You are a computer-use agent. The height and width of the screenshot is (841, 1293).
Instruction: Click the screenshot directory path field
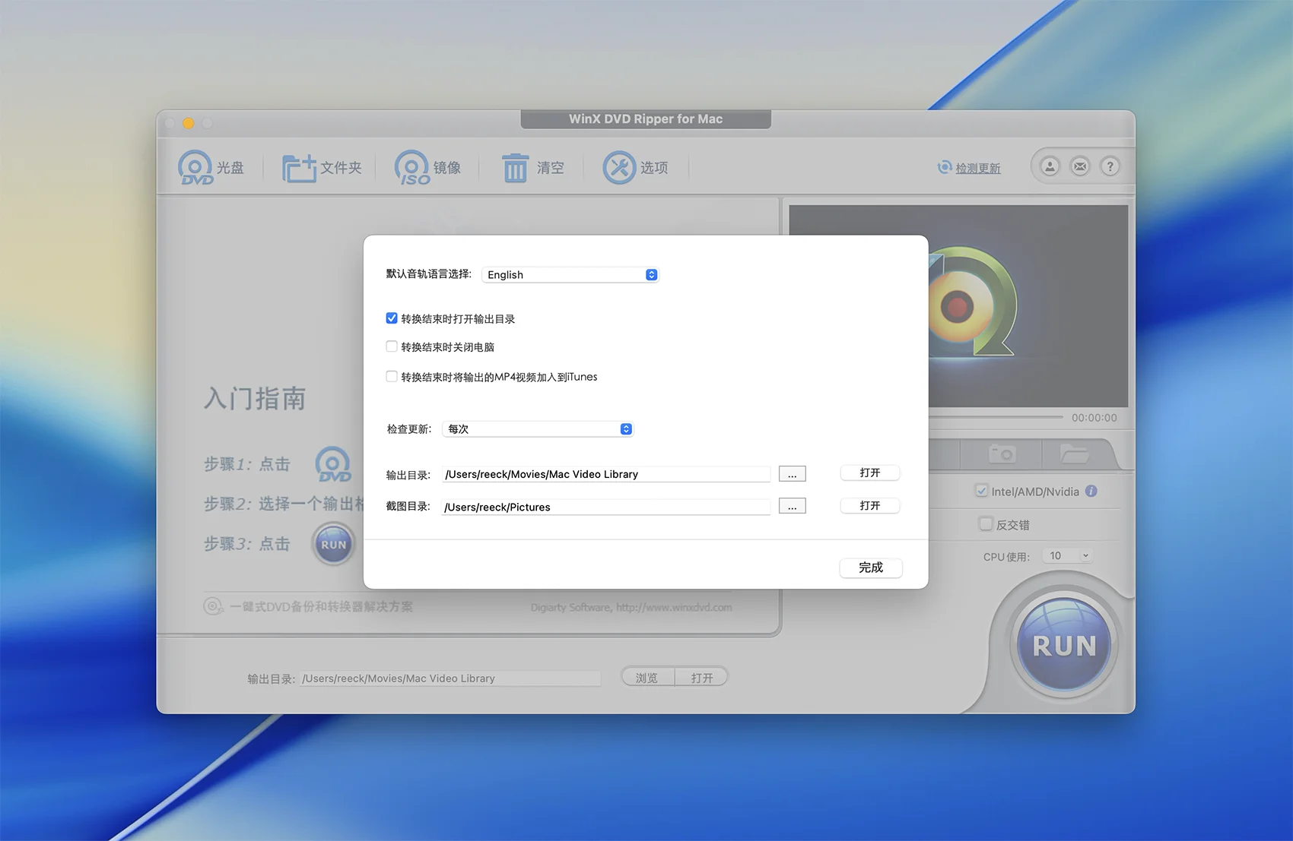click(605, 507)
